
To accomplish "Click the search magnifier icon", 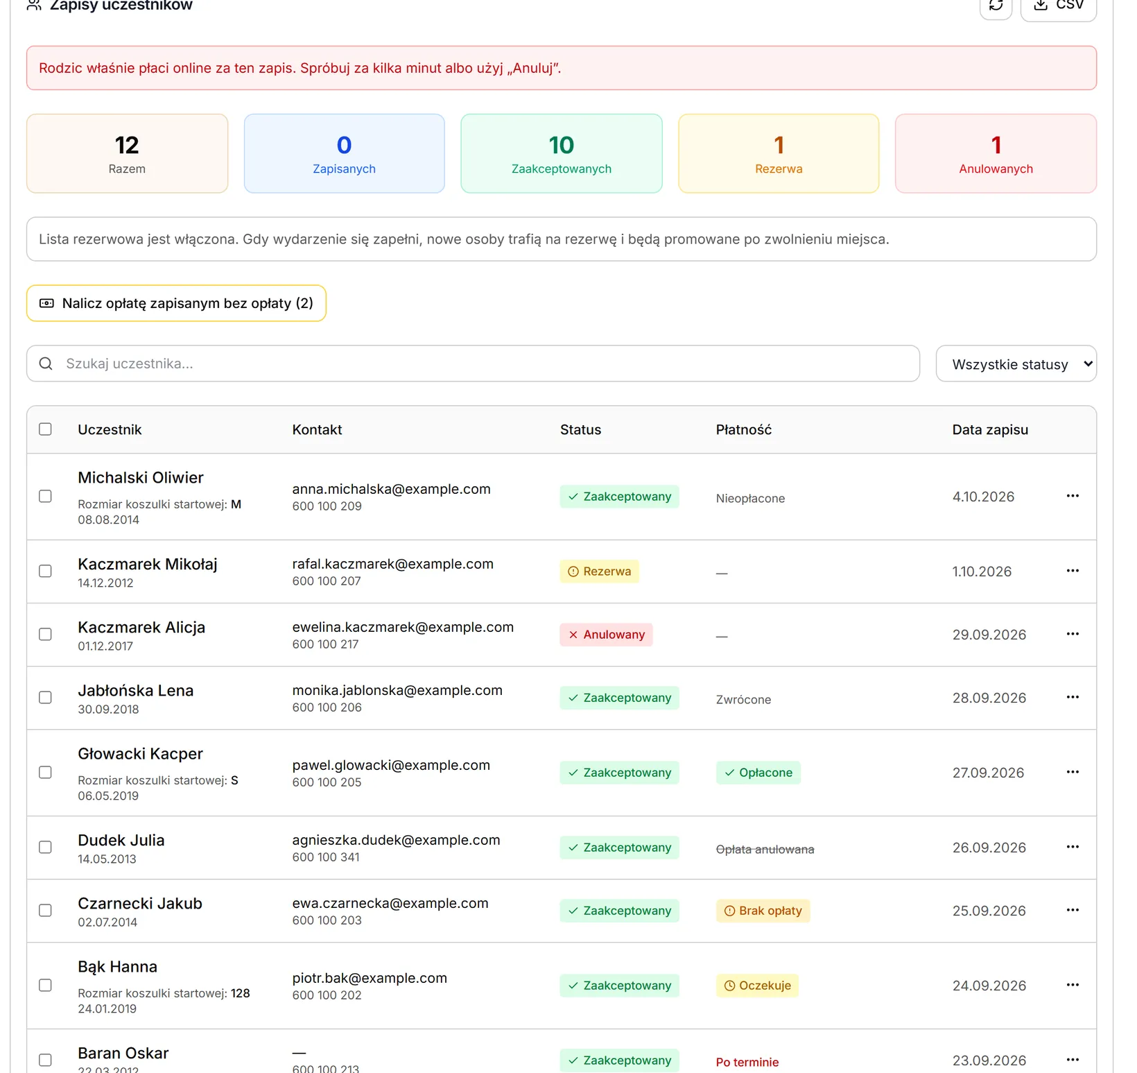I will [x=46, y=363].
